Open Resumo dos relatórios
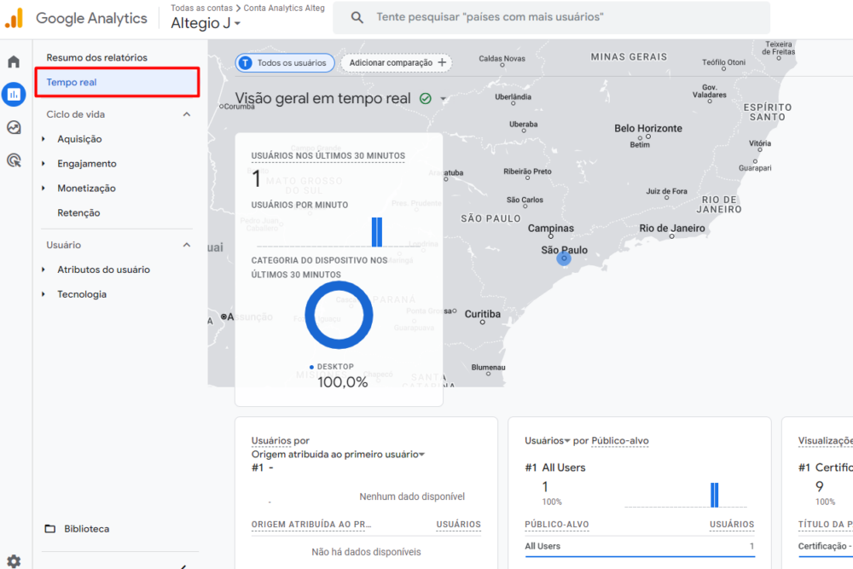The width and height of the screenshot is (853, 569). 97,58
